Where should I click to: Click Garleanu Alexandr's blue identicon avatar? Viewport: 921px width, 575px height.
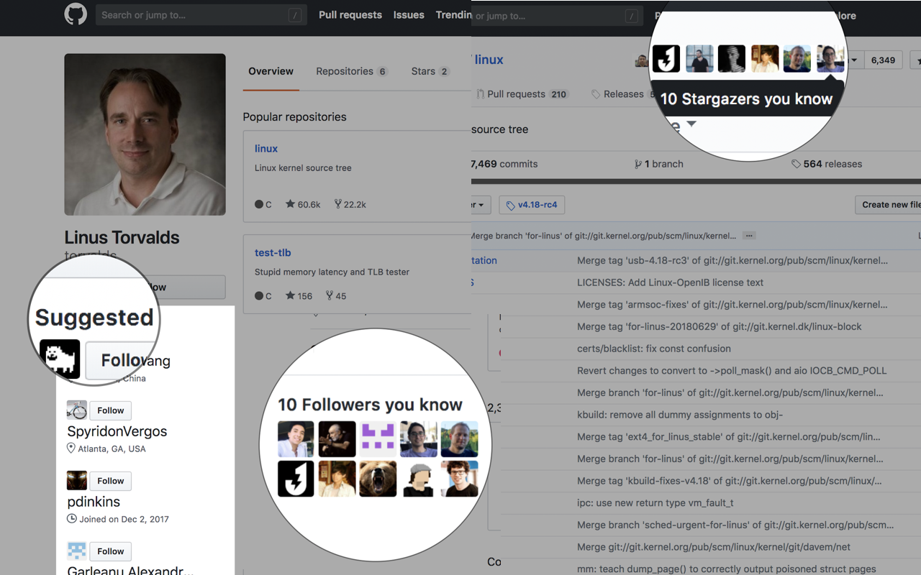click(x=77, y=551)
